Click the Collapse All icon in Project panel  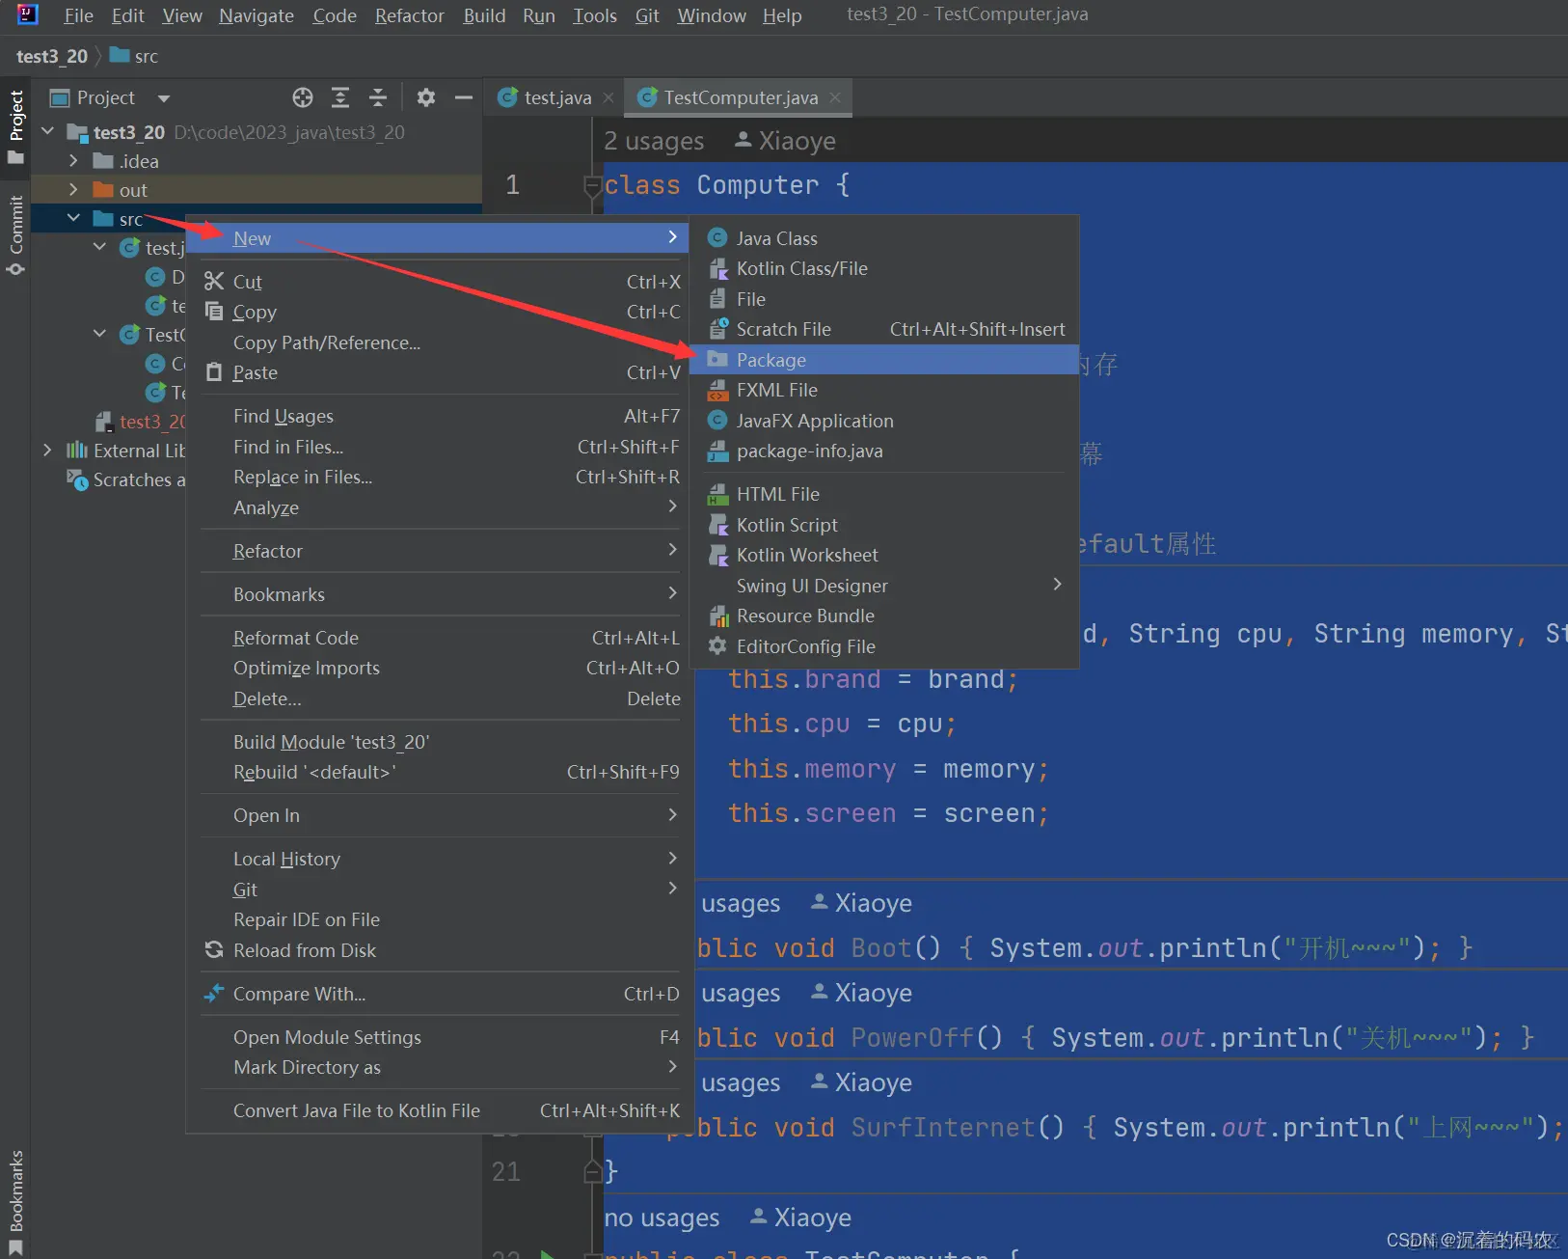coord(378,97)
